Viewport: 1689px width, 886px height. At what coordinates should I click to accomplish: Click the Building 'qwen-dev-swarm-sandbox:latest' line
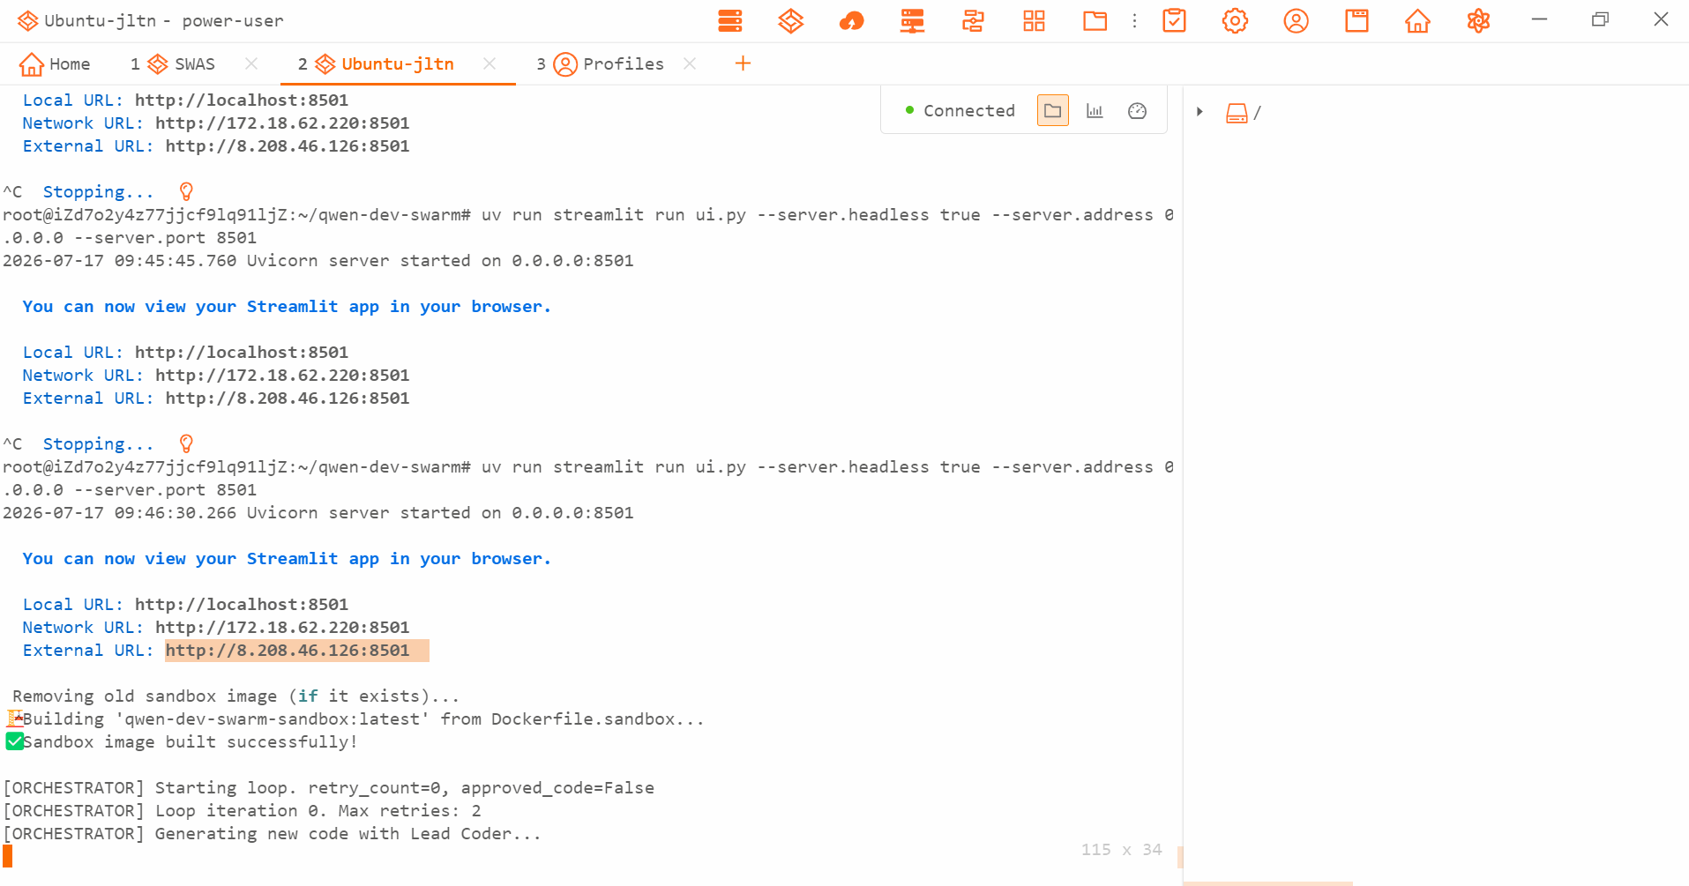tap(363, 718)
